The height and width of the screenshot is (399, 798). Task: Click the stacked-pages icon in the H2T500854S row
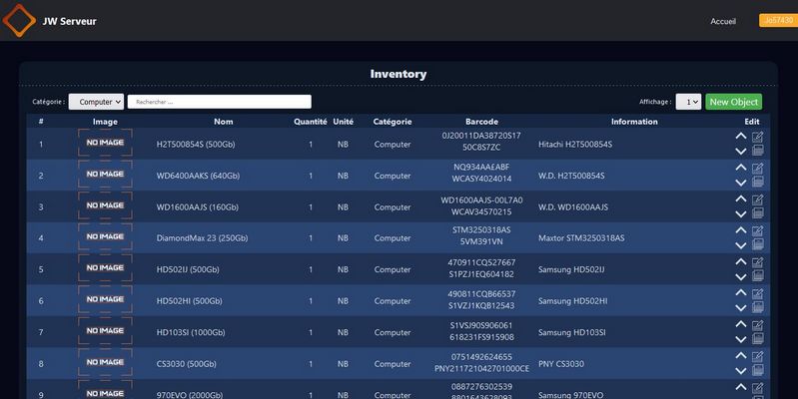pos(757,150)
